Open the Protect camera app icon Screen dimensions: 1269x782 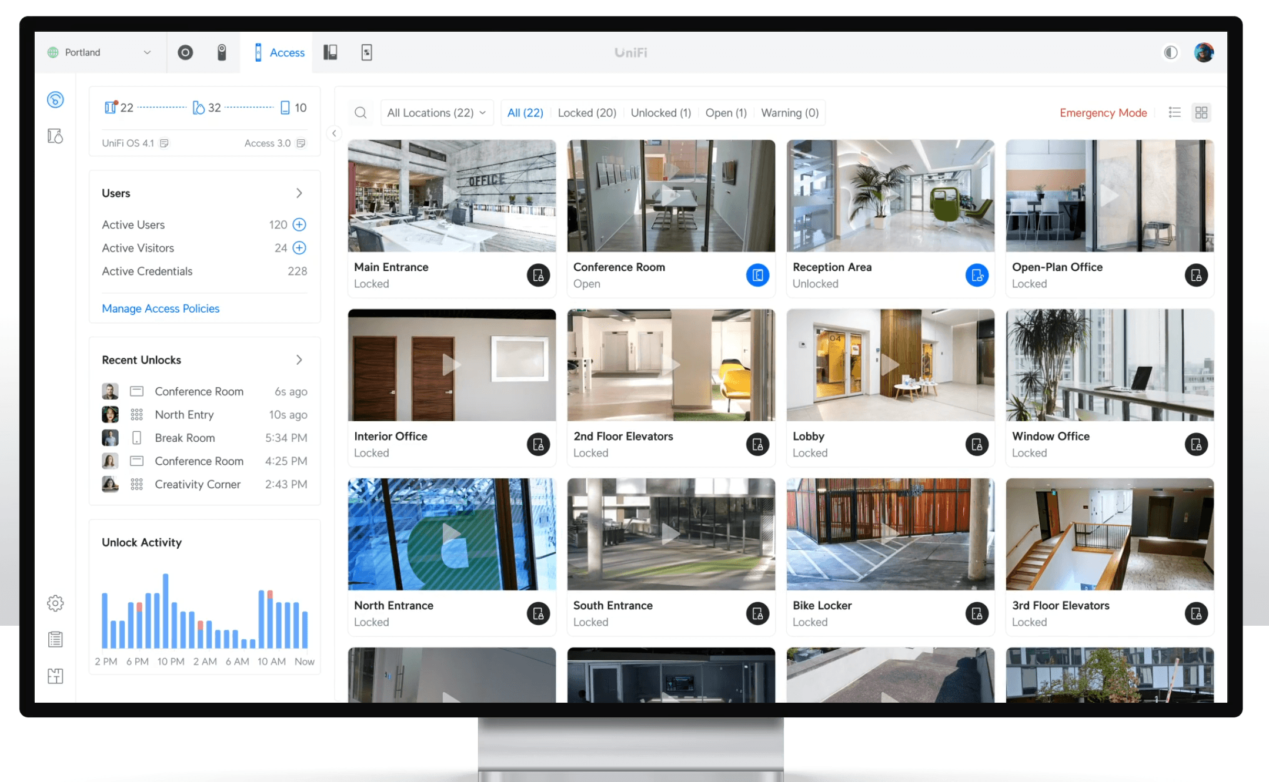coord(185,52)
